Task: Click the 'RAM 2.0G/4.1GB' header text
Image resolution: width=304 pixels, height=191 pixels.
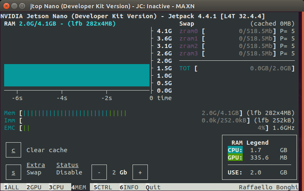Action: (x=30, y=24)
